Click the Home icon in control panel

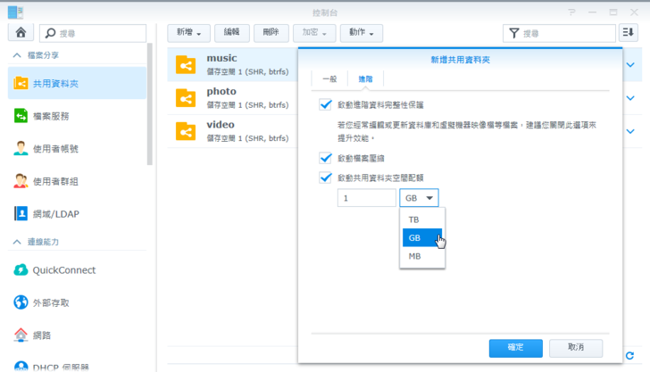pyautogui.click(x=21, y=33)
